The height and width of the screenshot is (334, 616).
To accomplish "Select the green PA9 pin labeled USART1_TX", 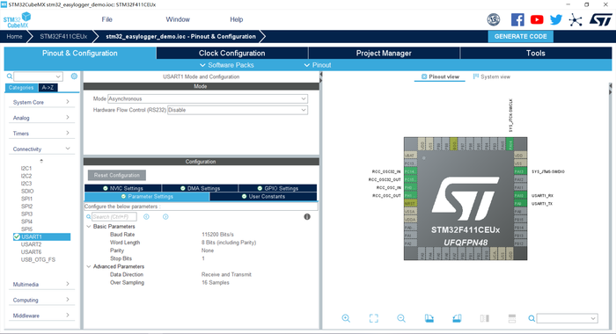I will [x=520, y=203].
